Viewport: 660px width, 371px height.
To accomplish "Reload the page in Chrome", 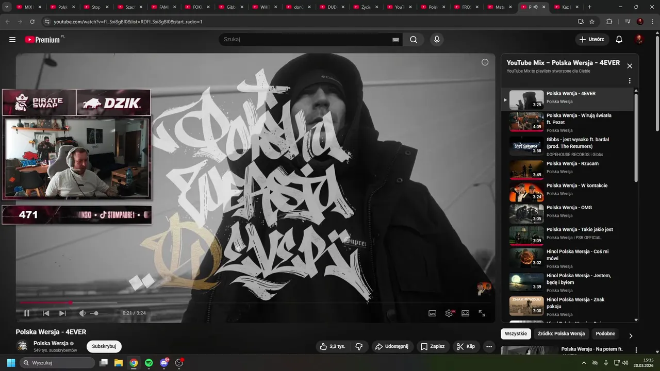I will [32, 22].
